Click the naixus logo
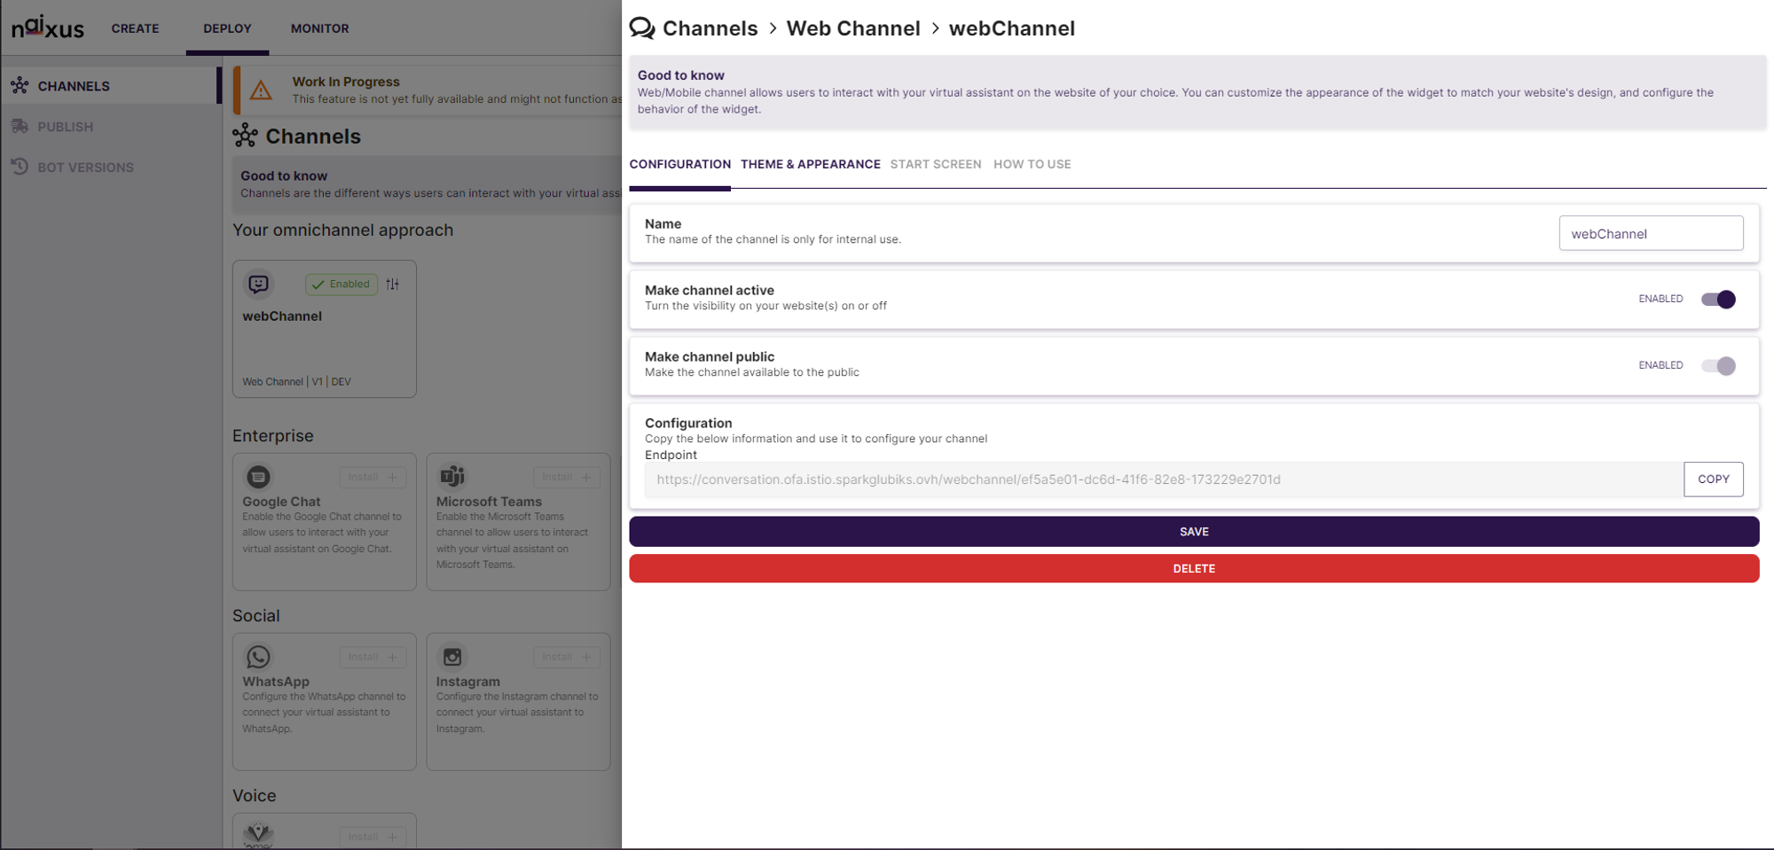Viewport: 1774px width, 850px height. 48,27
